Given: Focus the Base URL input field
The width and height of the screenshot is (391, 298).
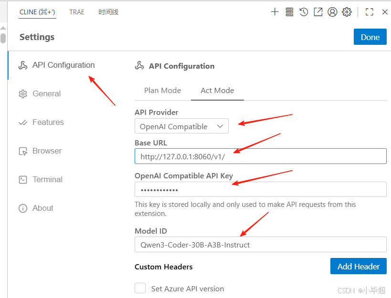Looking at the screenshot, I should 261,156.
